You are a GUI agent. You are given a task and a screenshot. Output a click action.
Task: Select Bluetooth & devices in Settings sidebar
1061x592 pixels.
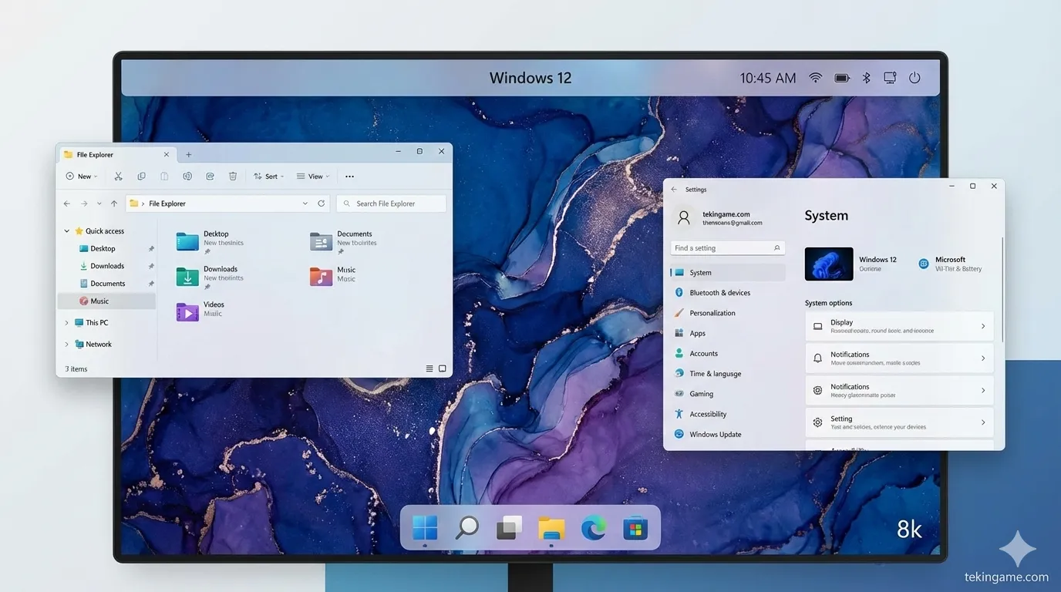coord(719,293)
